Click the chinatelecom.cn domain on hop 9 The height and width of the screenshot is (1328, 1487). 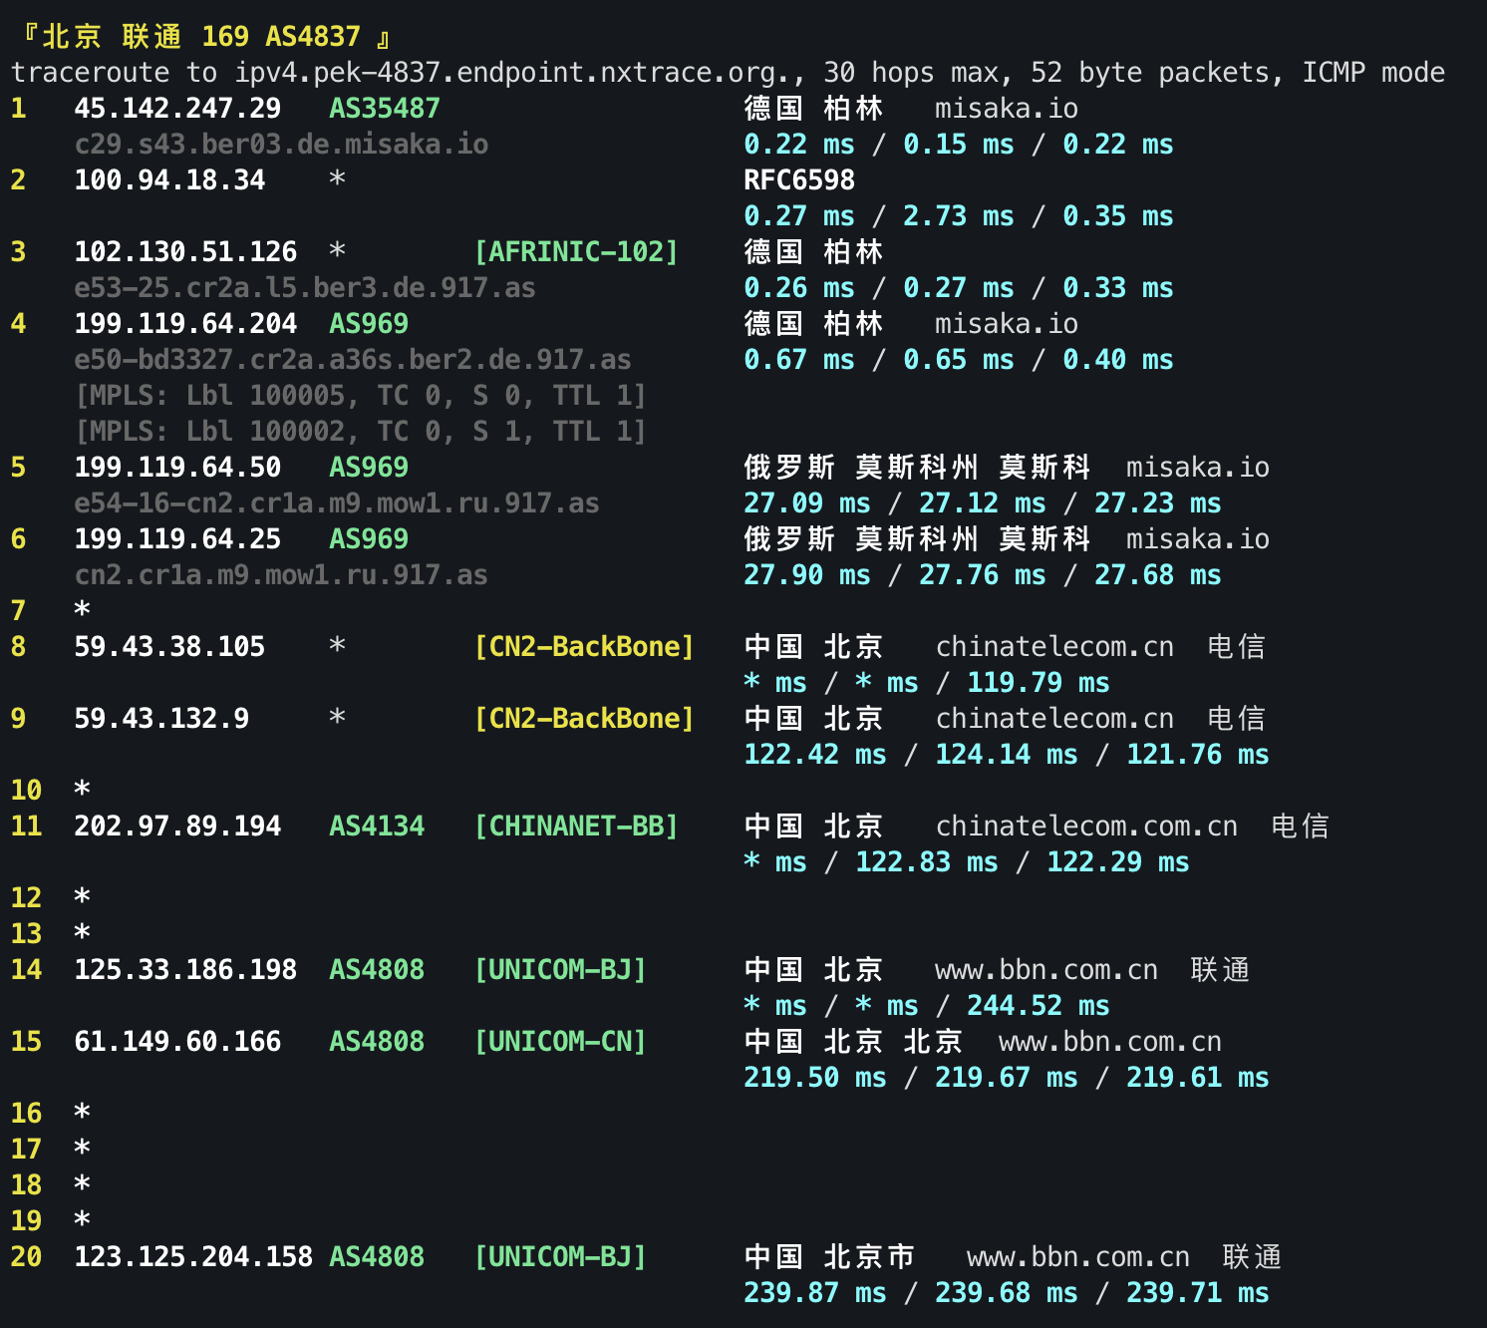(x=1054, y=718)
